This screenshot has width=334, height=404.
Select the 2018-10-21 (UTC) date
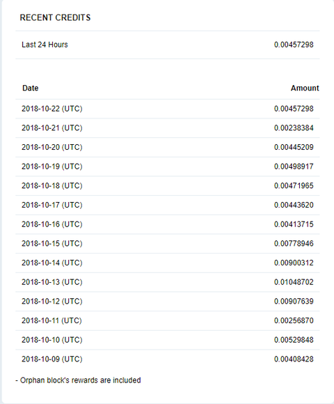click(x=52, y=128)
